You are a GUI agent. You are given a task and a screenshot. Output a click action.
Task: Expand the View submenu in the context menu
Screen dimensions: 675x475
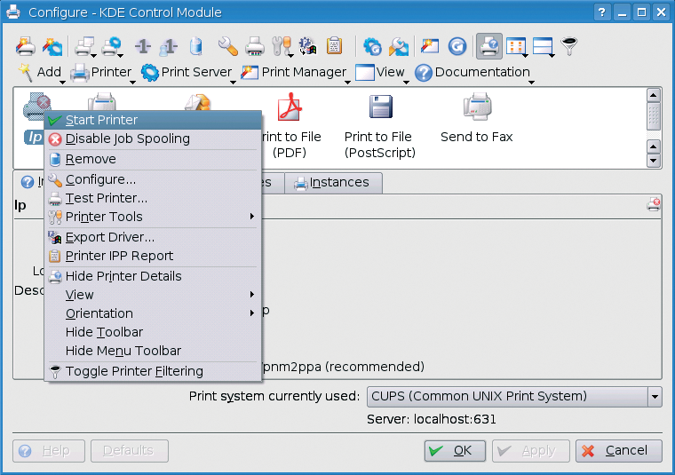point(153,295)
